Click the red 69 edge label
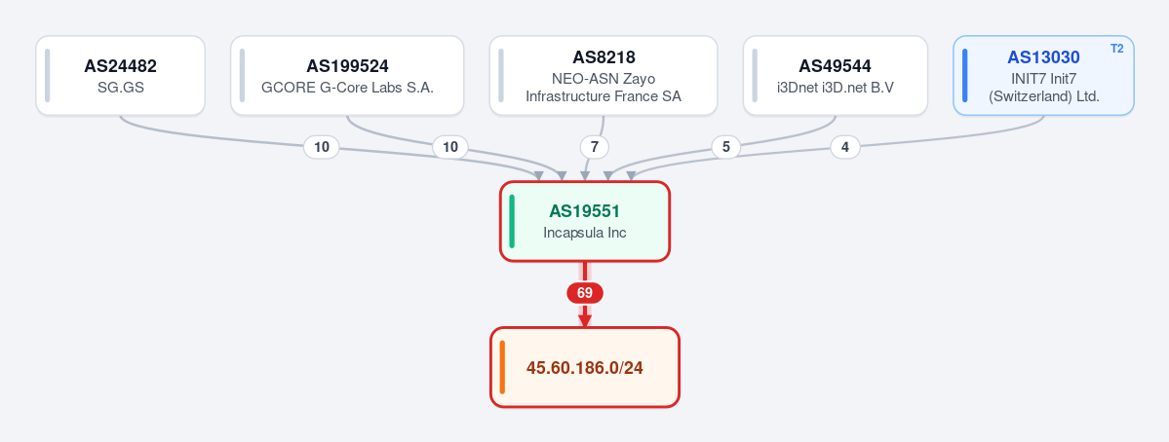The width and height of the screenshot is (1169, 442). pos(585,293)
